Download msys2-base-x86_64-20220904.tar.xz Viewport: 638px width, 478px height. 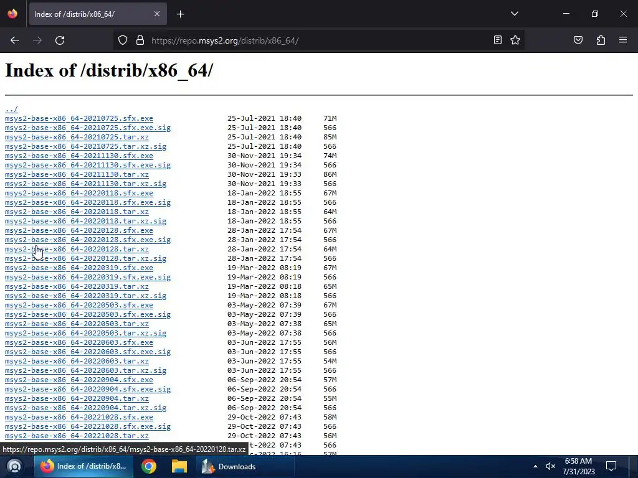[77, 399]
